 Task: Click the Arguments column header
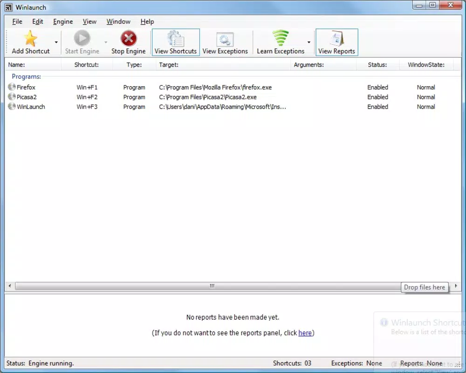(323, 64)
